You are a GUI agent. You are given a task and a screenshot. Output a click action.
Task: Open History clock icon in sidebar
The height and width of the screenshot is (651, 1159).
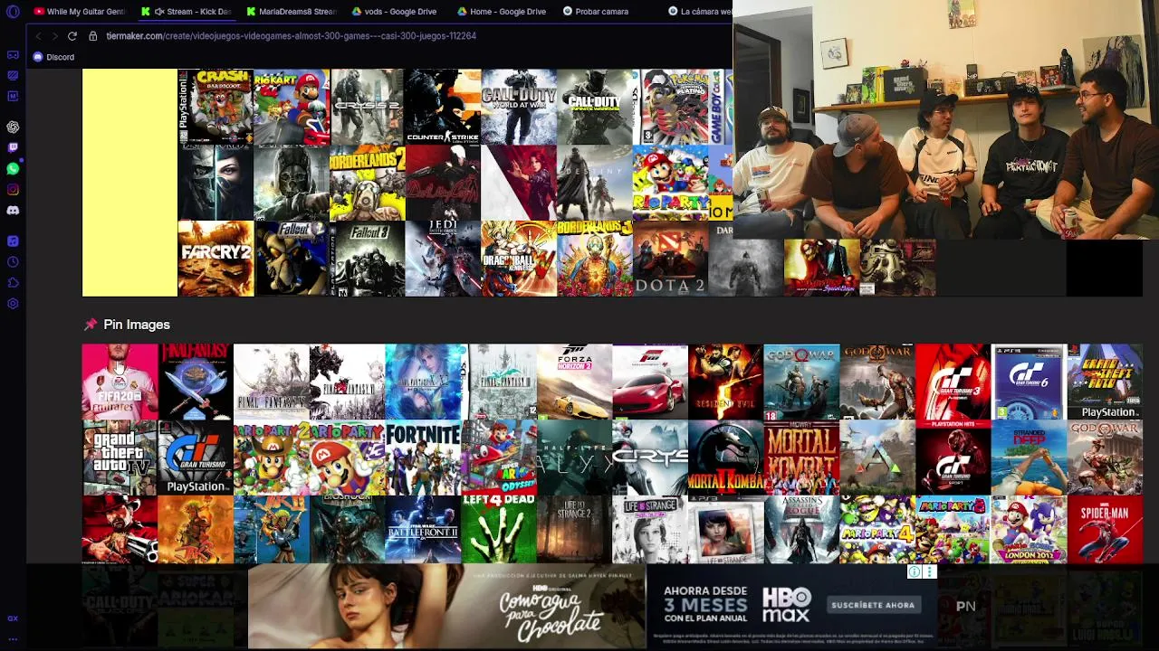(13, 262)
